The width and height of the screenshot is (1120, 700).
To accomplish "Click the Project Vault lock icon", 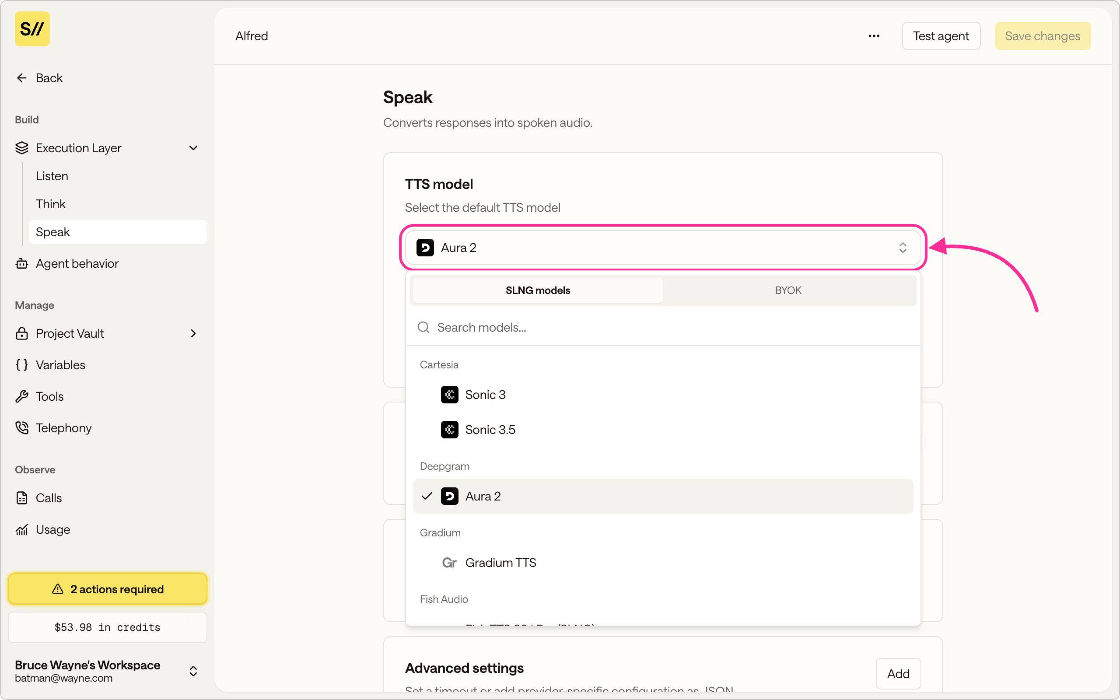I will pos(22,333).
